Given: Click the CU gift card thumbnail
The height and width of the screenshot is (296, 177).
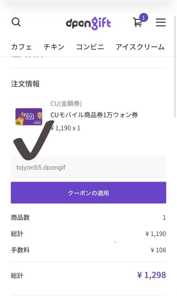Looking at the screenshot, I should pyautogui.click(x=29, y=116).
